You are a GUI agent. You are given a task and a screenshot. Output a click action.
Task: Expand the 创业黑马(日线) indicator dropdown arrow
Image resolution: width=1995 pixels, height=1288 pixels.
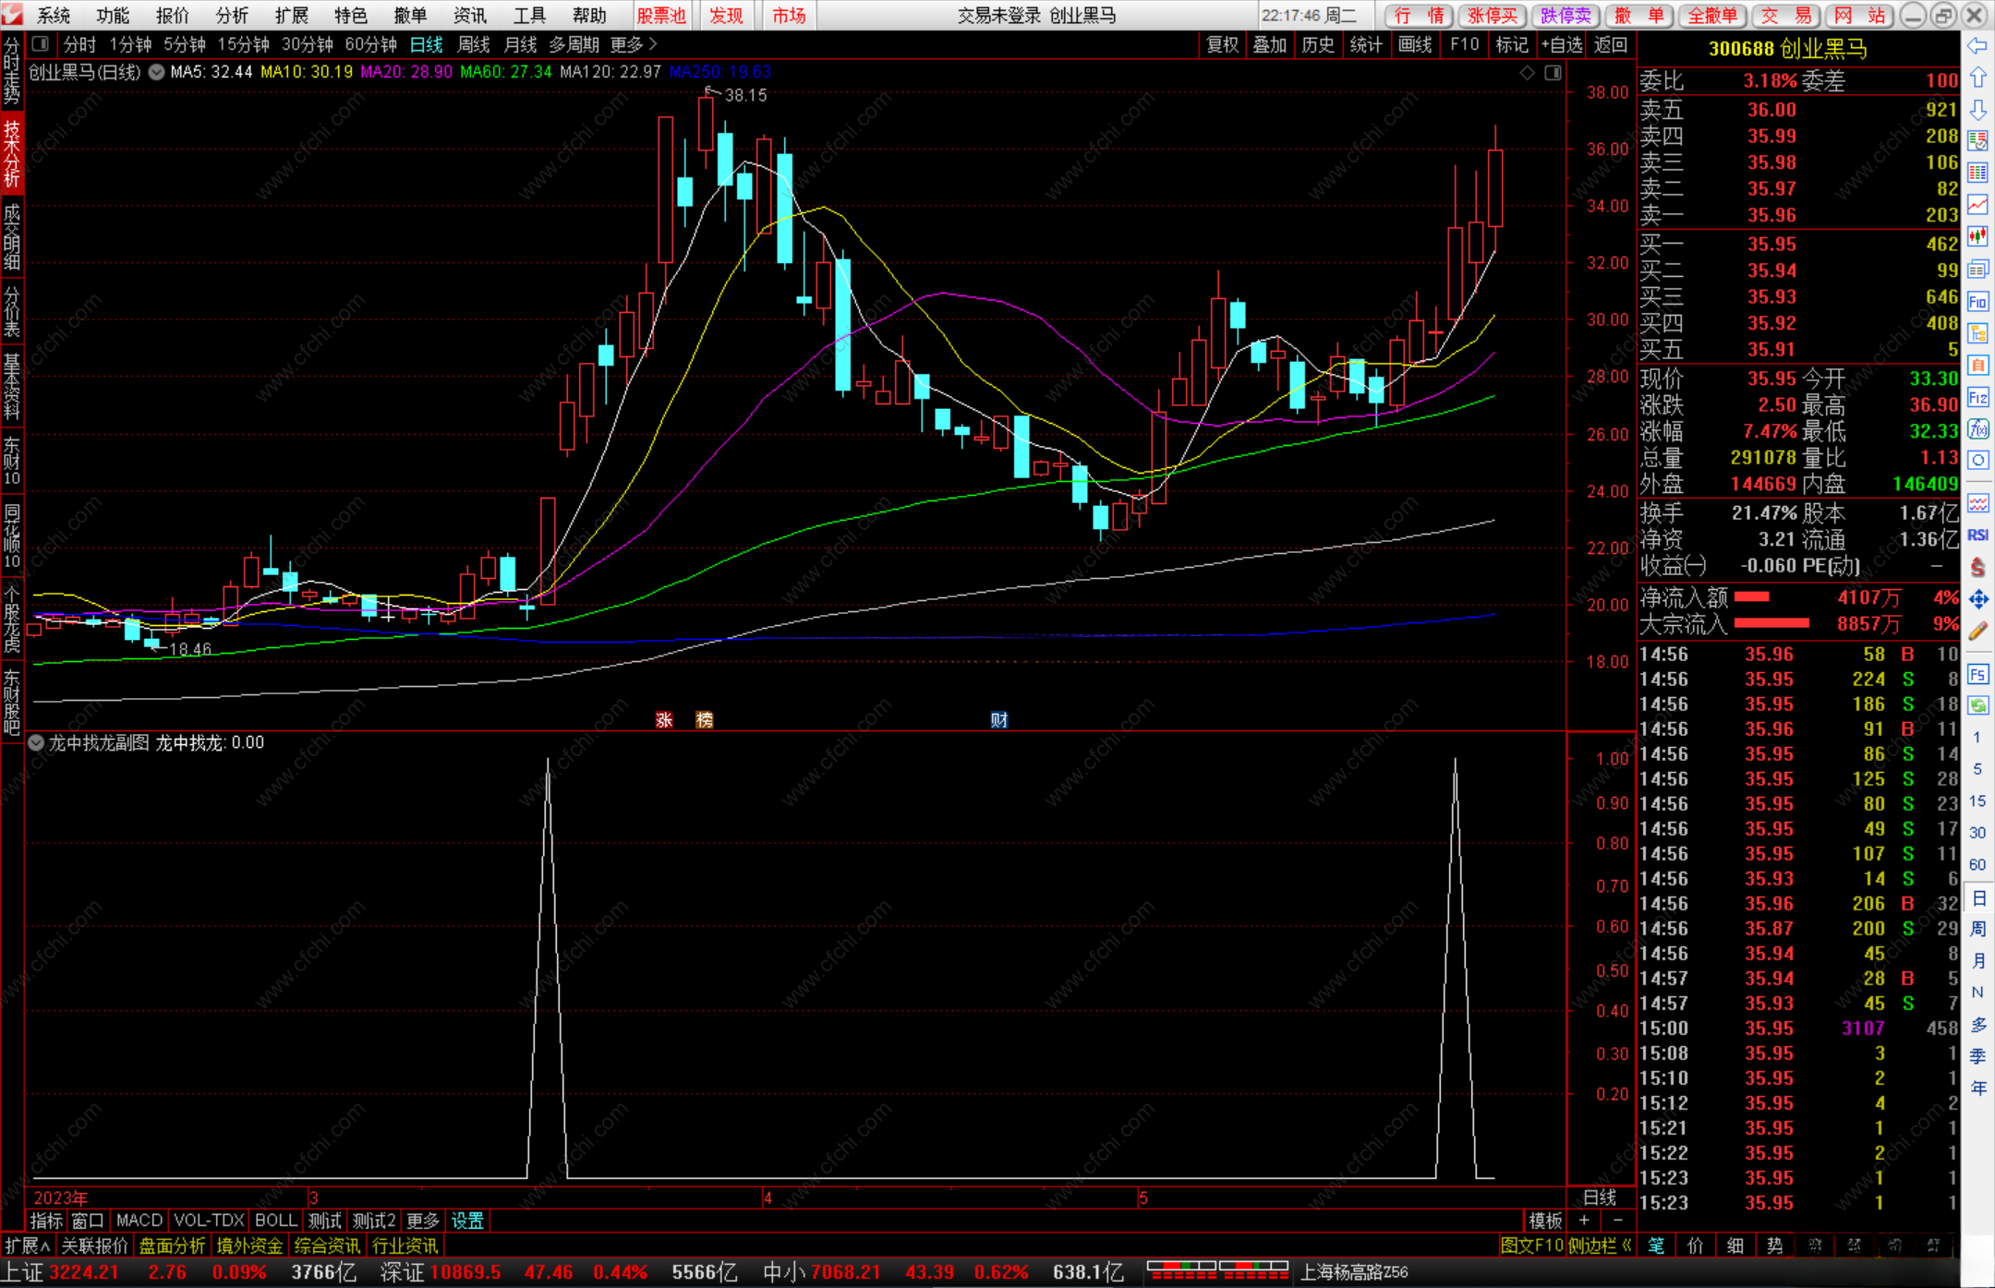156,72
